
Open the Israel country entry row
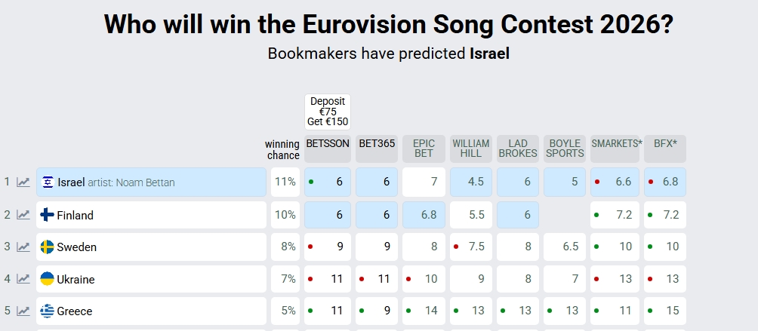pyautogui.click(x=151, y=182)
